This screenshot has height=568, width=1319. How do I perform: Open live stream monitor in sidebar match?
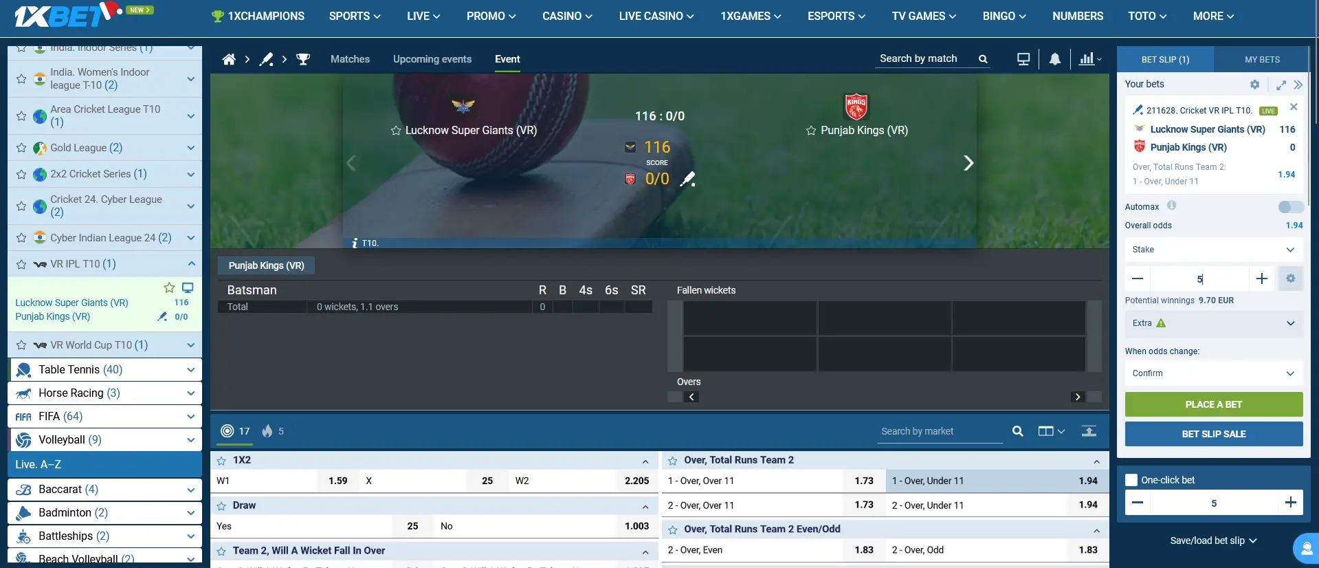click(x=188, y=287)
